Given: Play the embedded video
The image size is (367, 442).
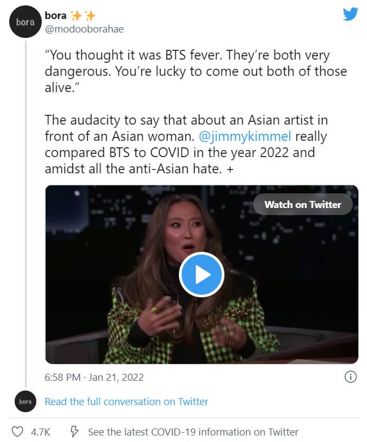Looking at the screenshot, I should [201, 275].
